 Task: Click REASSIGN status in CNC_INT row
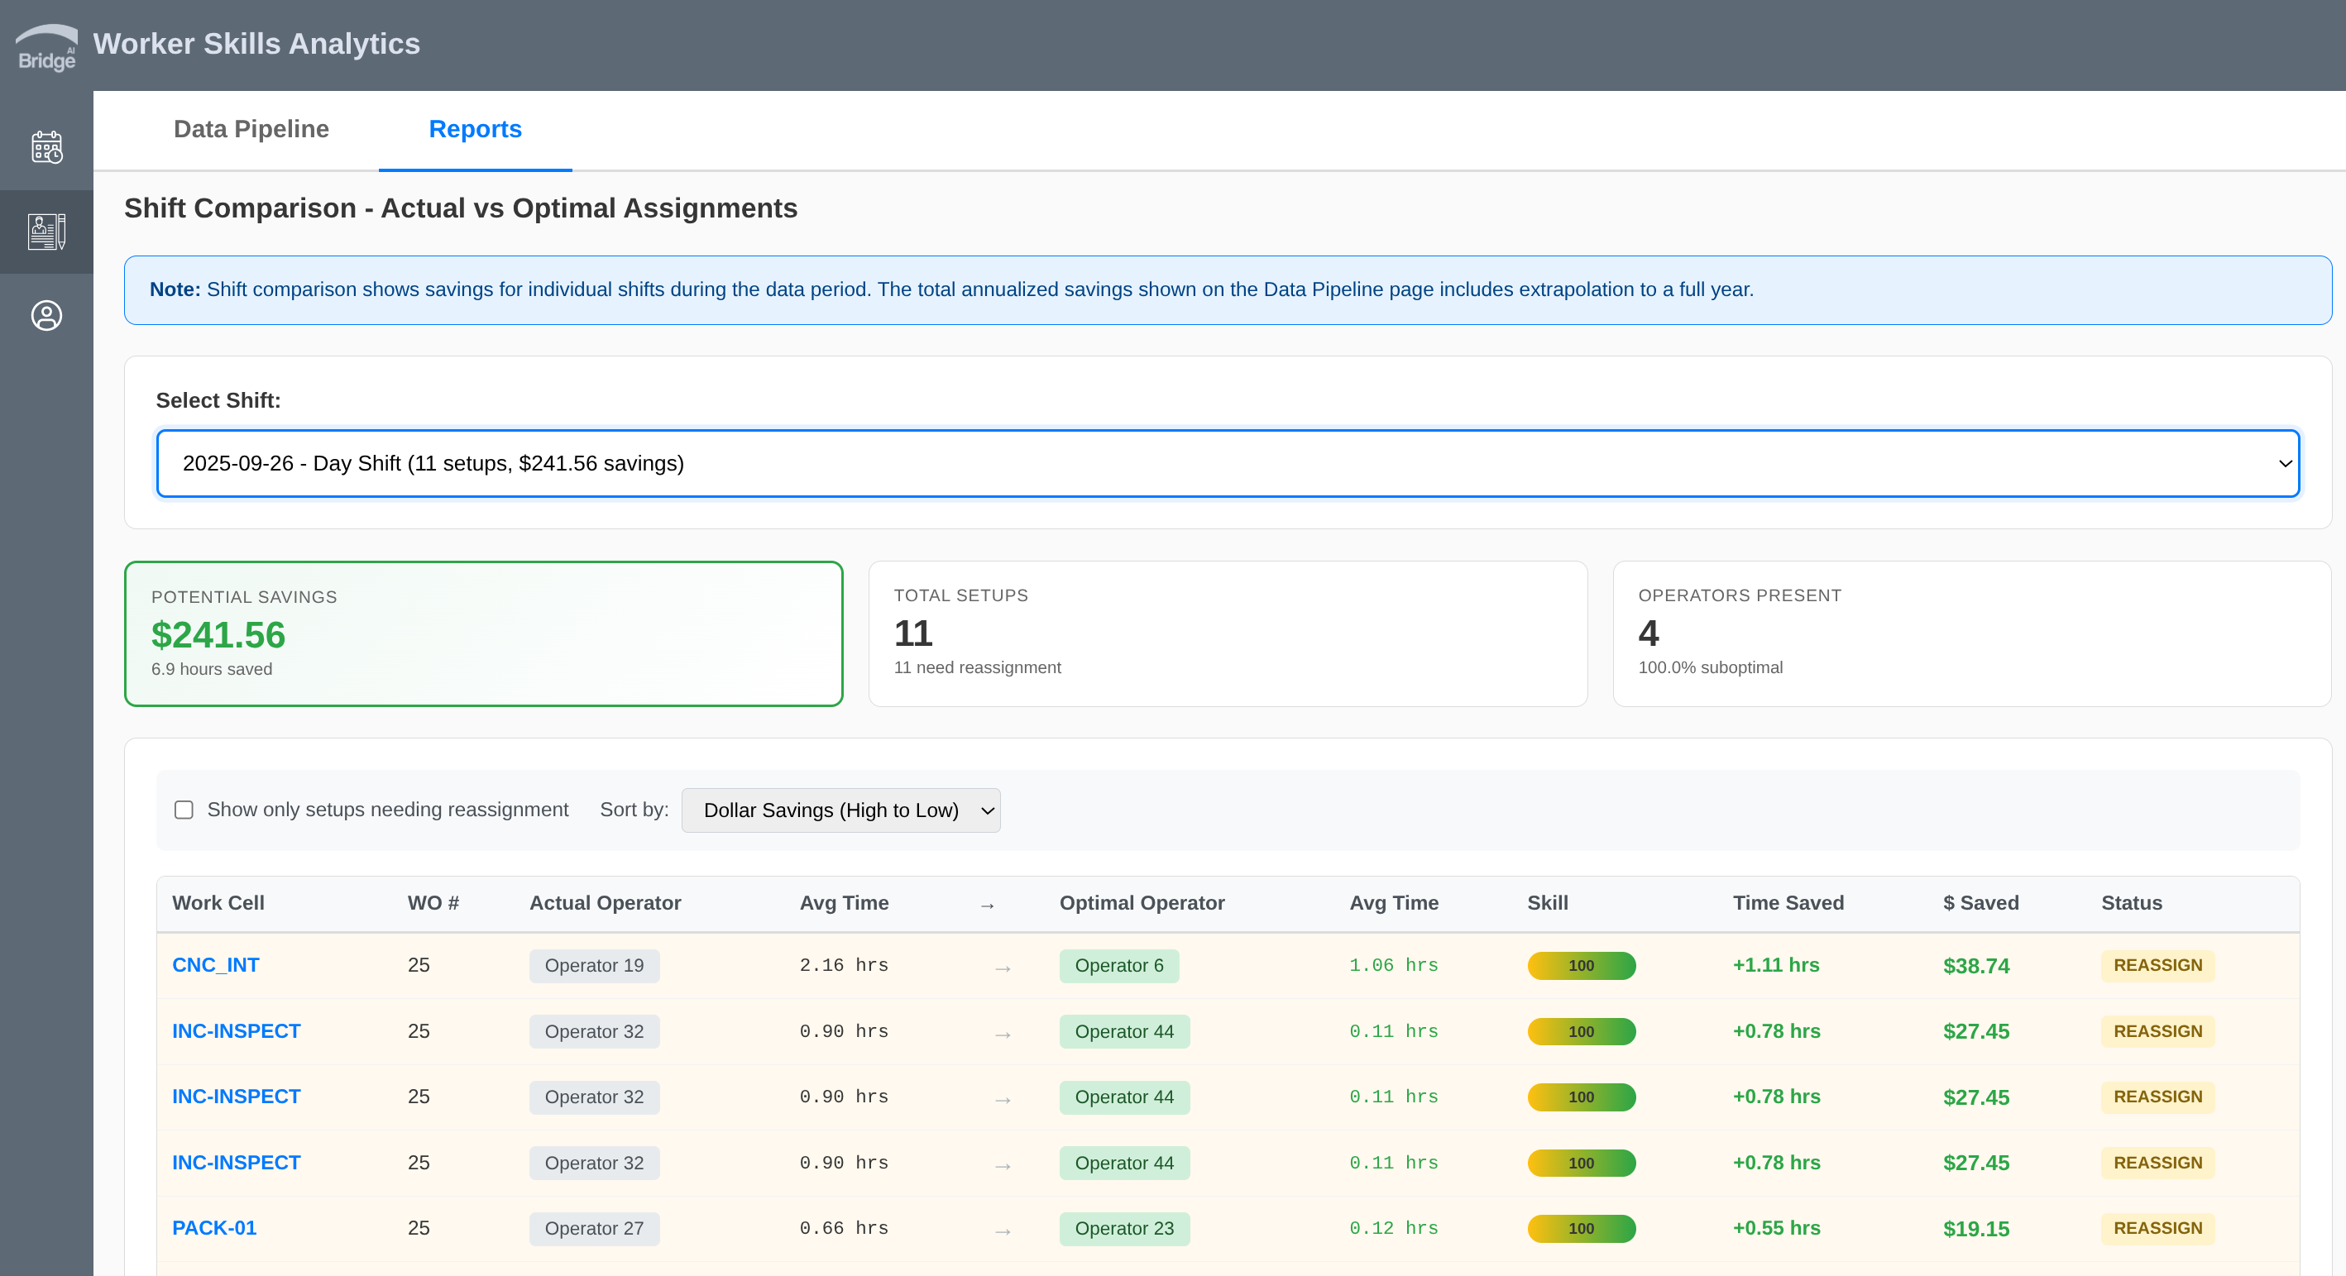[x=2157, y=966]
